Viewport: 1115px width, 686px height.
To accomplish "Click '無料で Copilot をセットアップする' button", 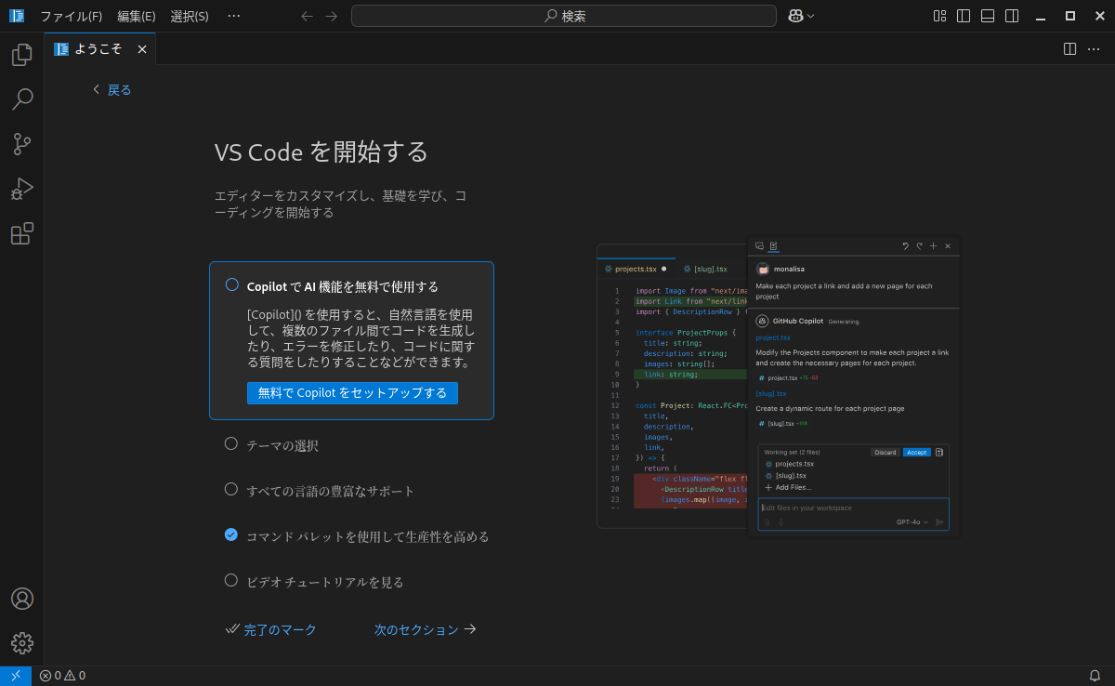I will click(x=352, y=392).
